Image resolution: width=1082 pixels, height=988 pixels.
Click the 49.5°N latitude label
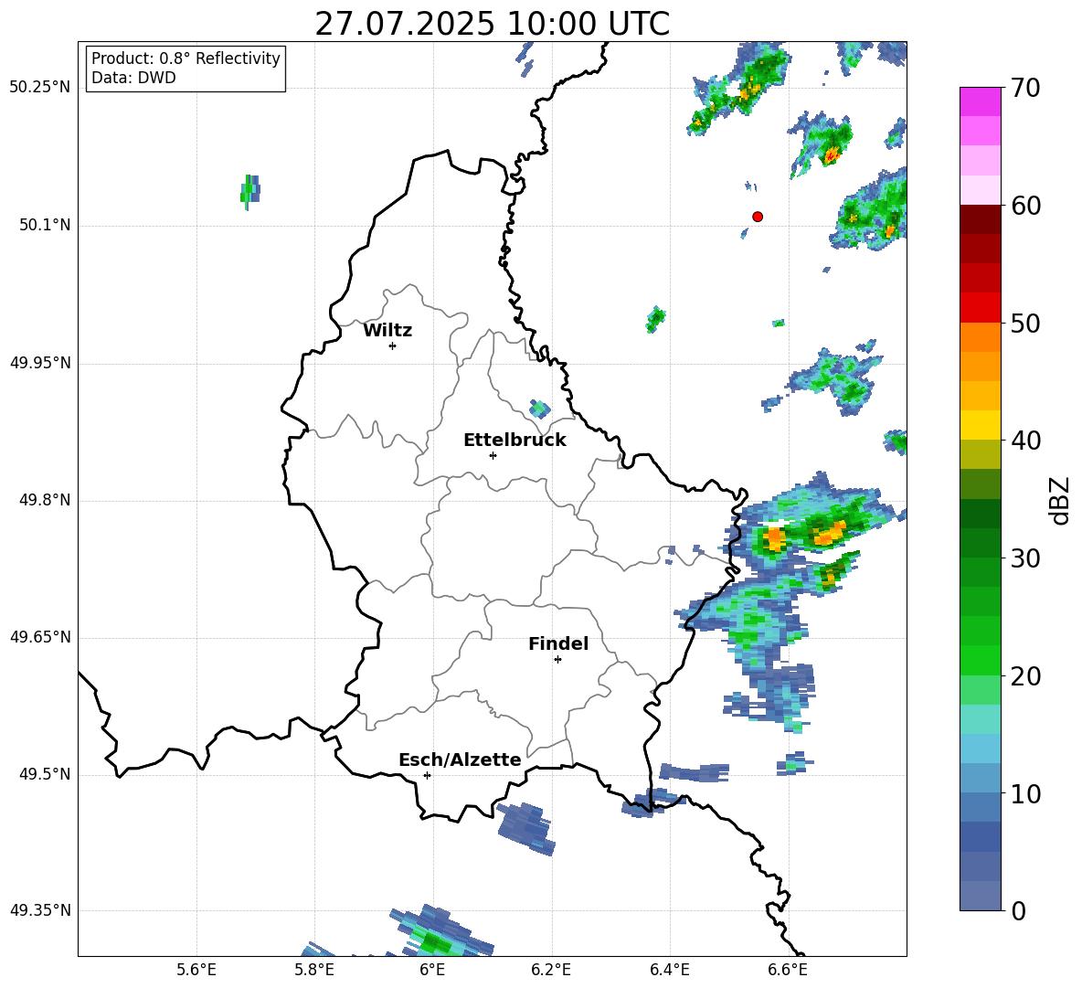pyautogui.click(x=45, y=774)
